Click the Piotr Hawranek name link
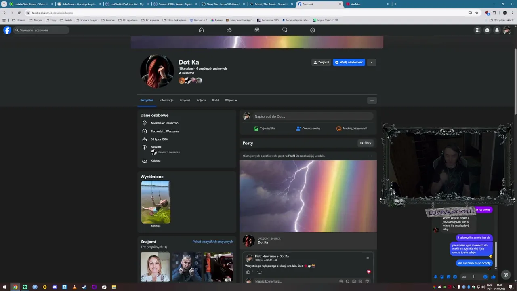This screenshot has width=517, height=291. 266,256
